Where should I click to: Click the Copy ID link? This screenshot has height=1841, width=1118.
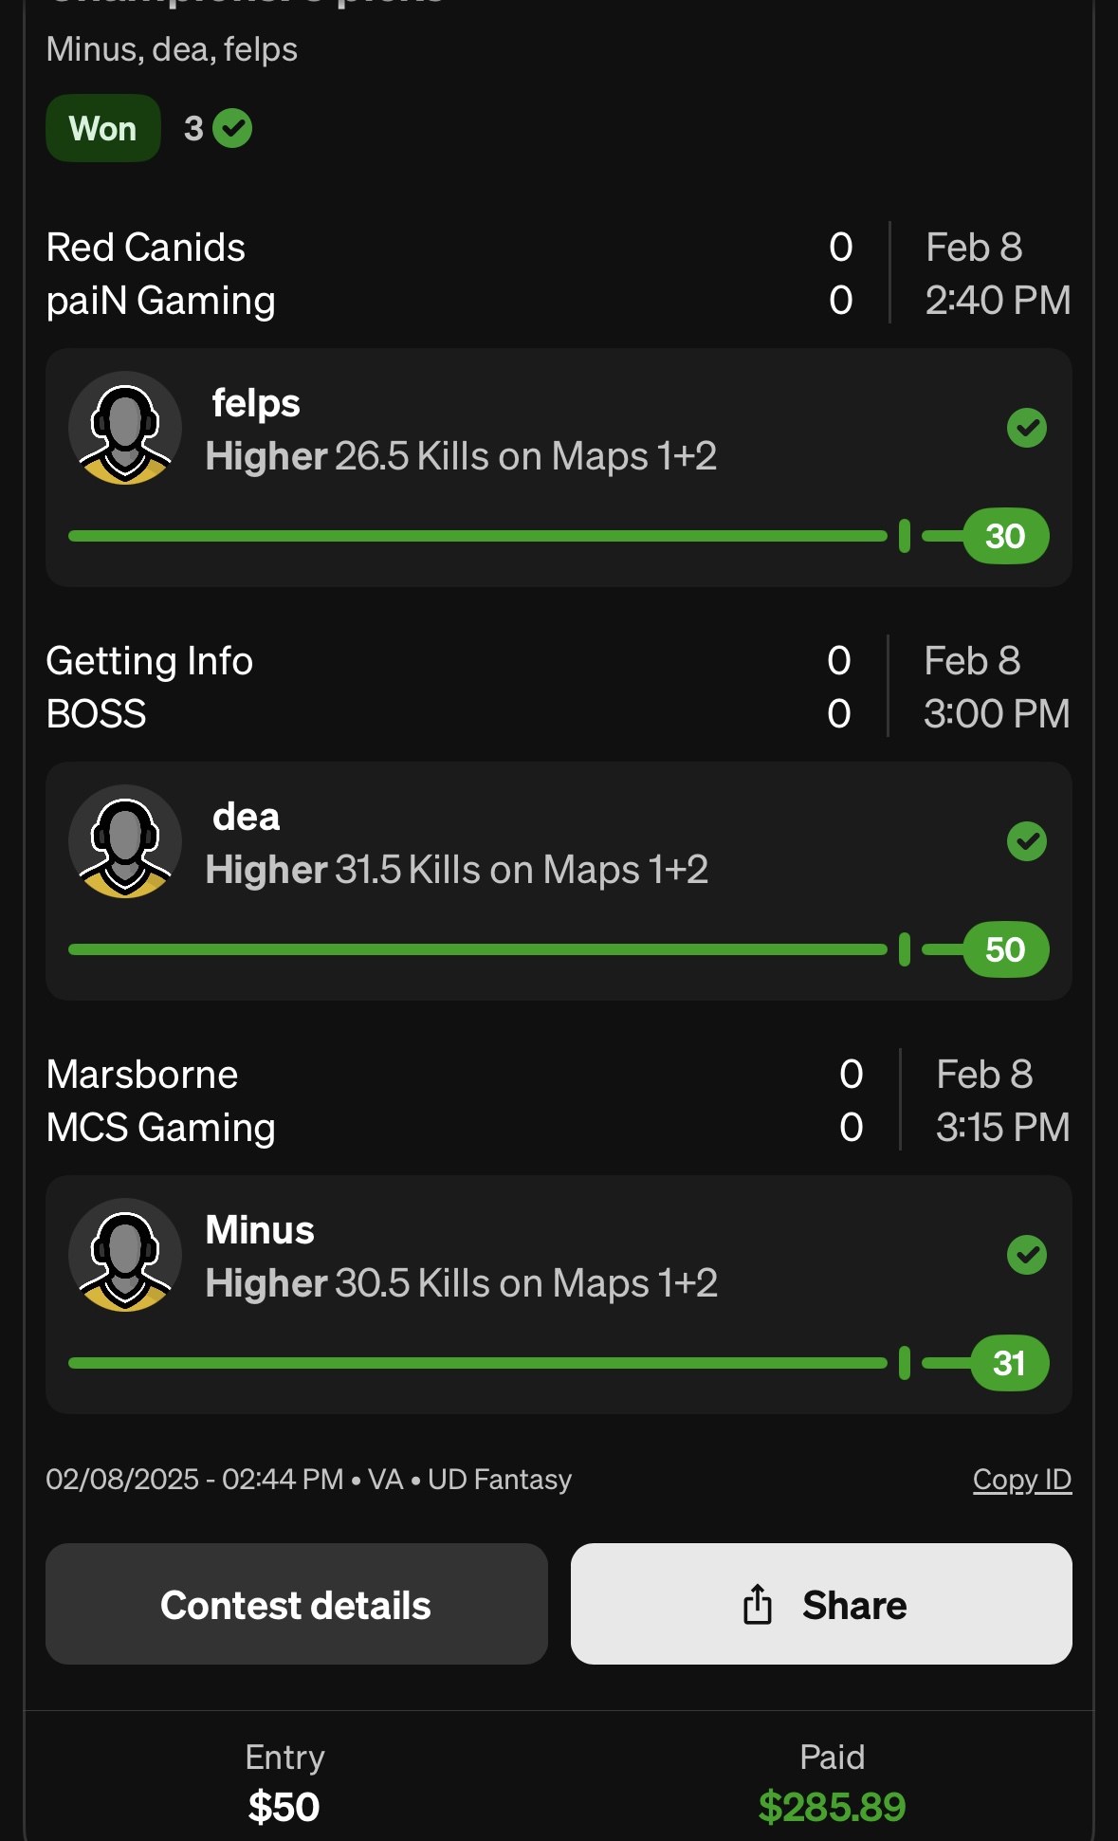point(1022,1480)
